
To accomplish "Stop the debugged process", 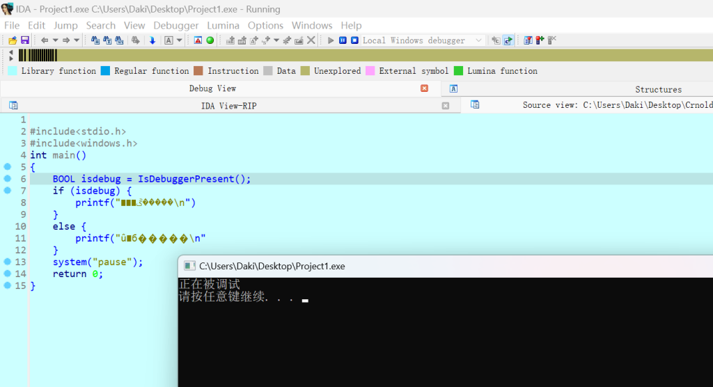I will pyautogui.click(x=354, y=40).
